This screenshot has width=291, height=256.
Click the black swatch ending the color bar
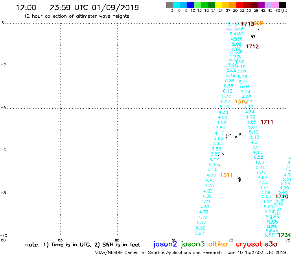(x=282, y=5)
